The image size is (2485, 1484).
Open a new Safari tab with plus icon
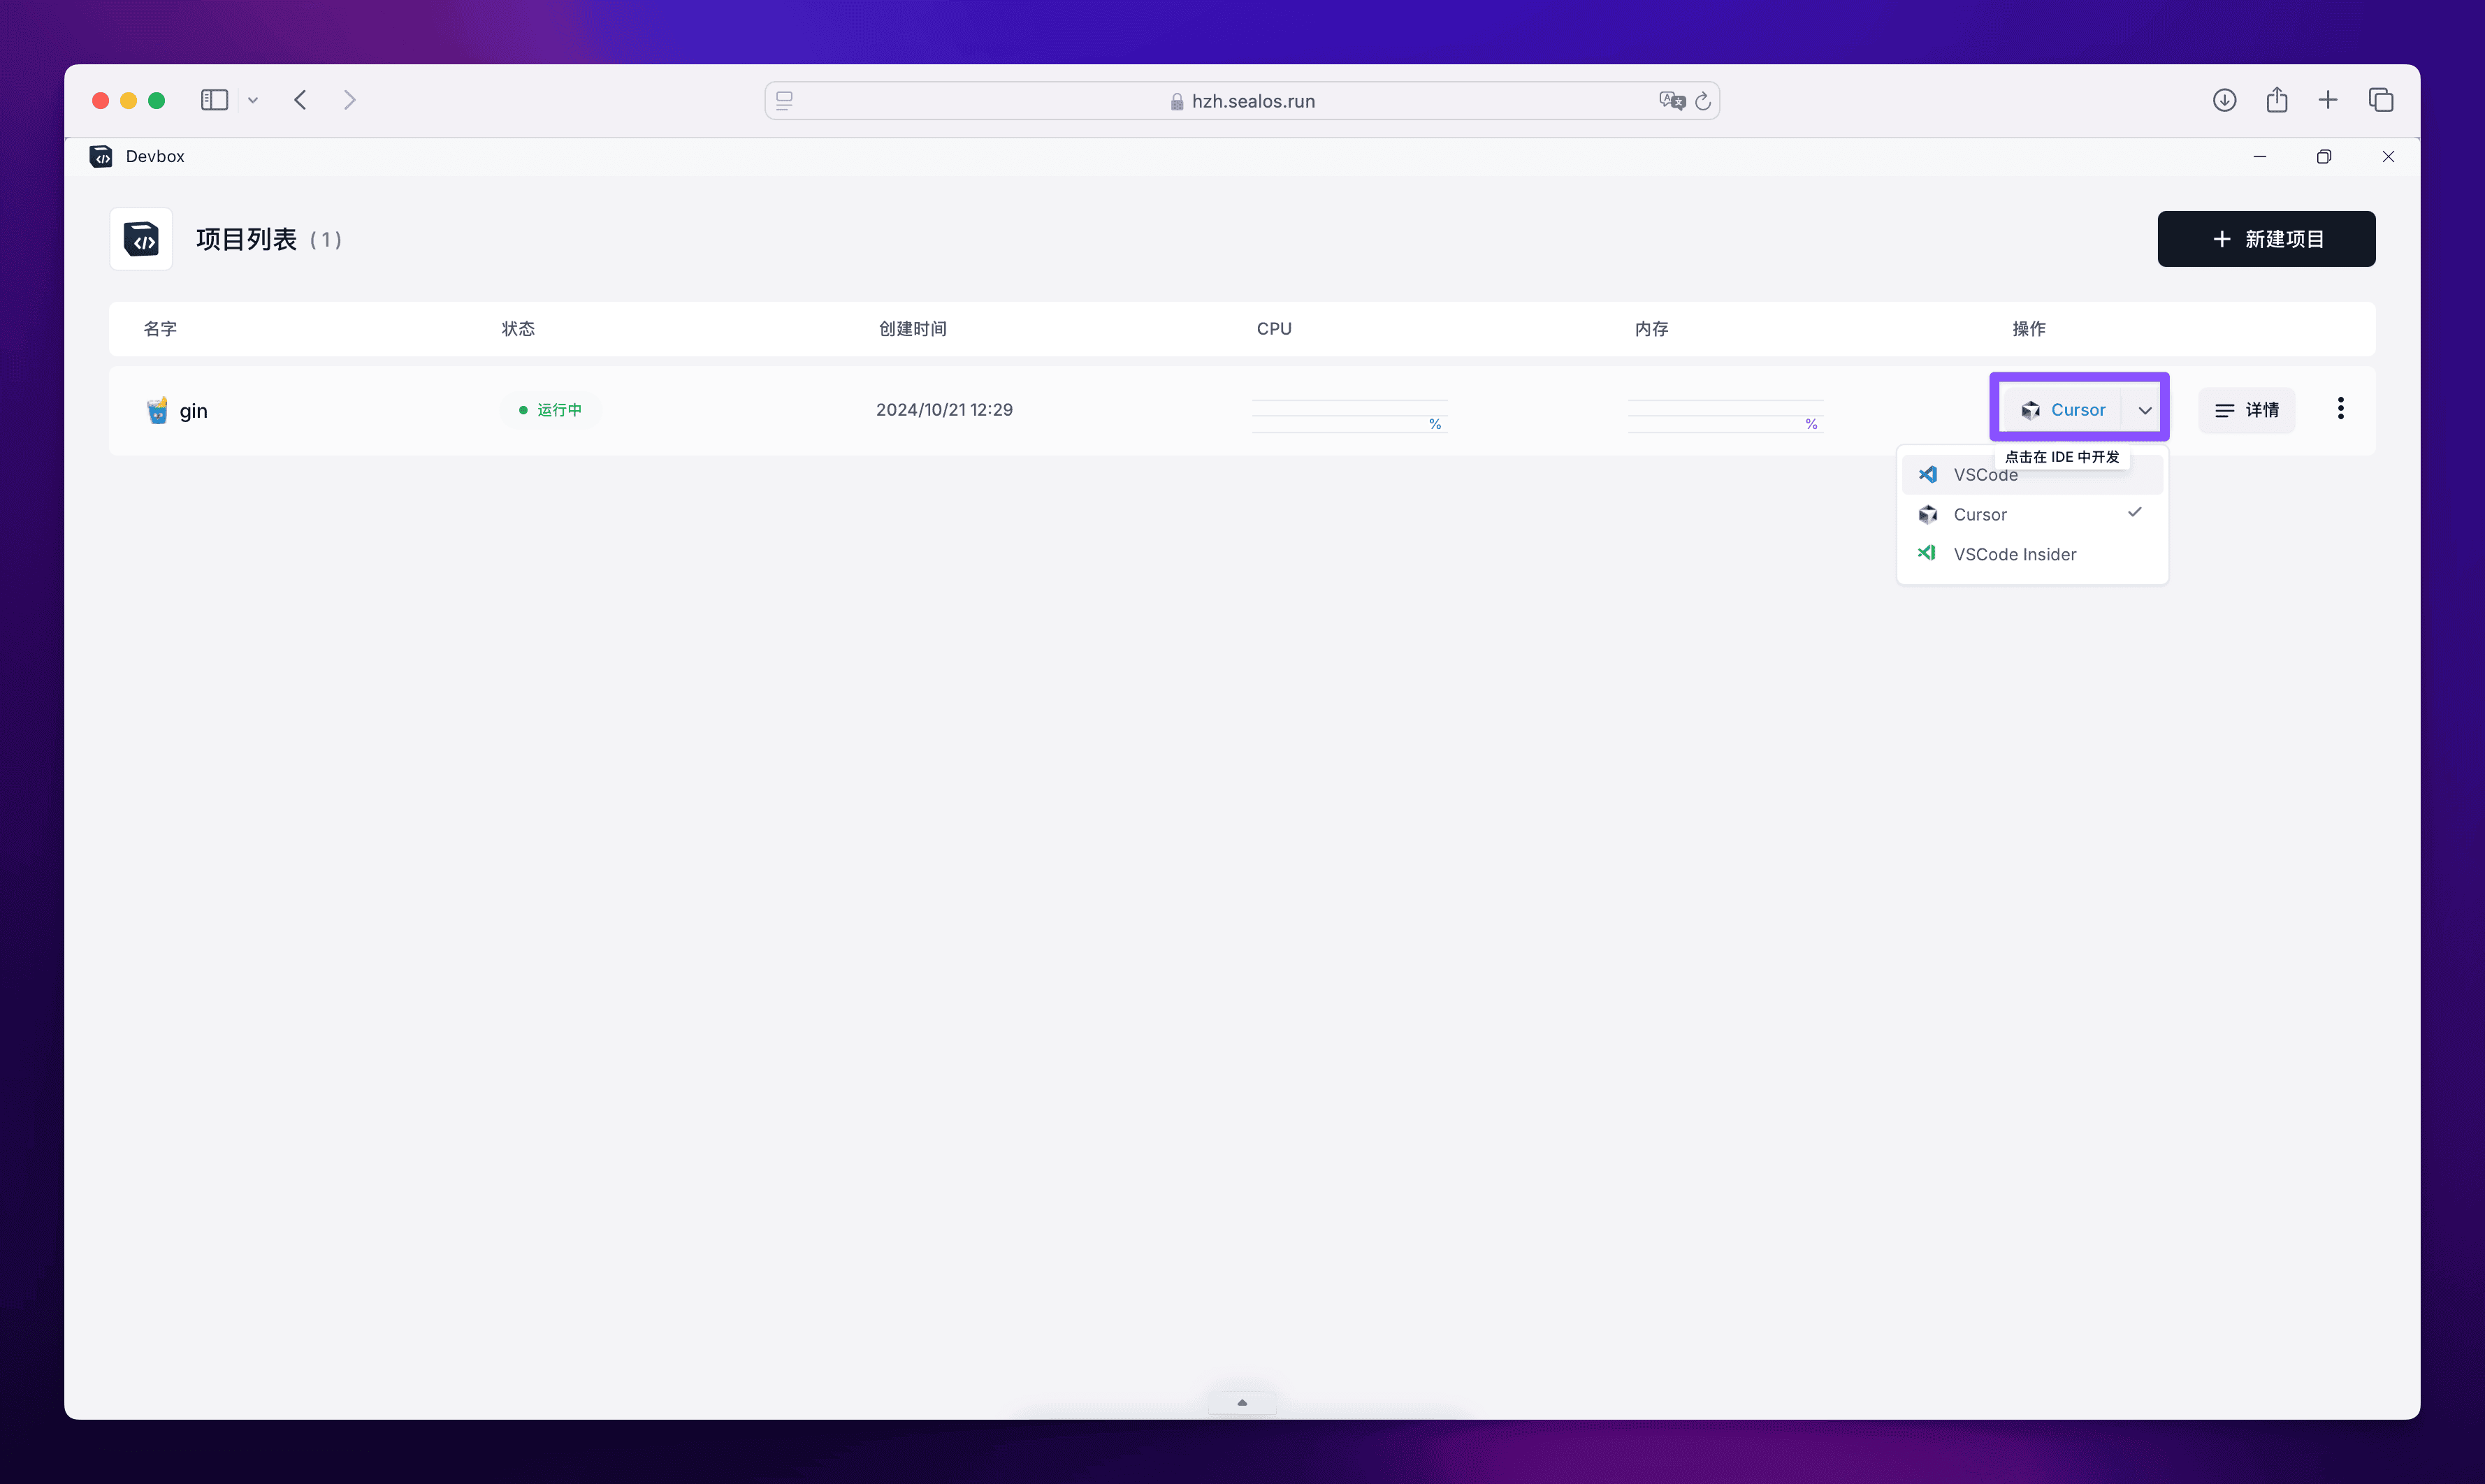click(x=2328, y=100)
